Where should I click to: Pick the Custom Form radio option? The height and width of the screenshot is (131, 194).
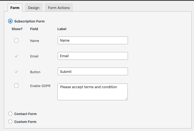[10, 122]
